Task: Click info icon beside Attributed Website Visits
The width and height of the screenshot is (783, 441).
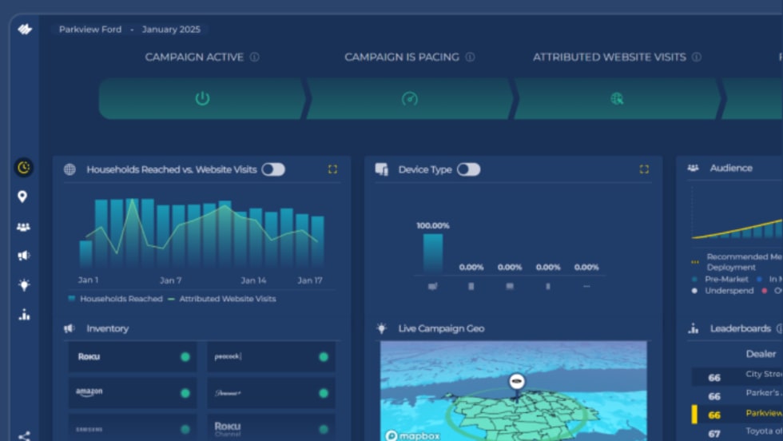Action: pos(697,57)
